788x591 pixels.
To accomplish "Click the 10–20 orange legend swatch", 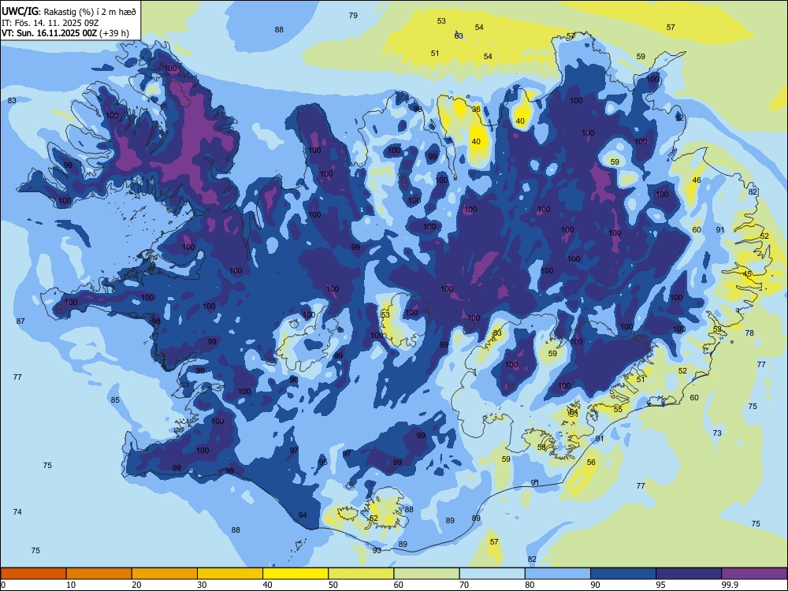I will 99,574.
